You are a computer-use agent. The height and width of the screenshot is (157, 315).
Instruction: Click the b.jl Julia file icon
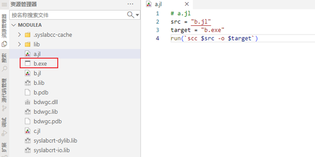[28, 73]
